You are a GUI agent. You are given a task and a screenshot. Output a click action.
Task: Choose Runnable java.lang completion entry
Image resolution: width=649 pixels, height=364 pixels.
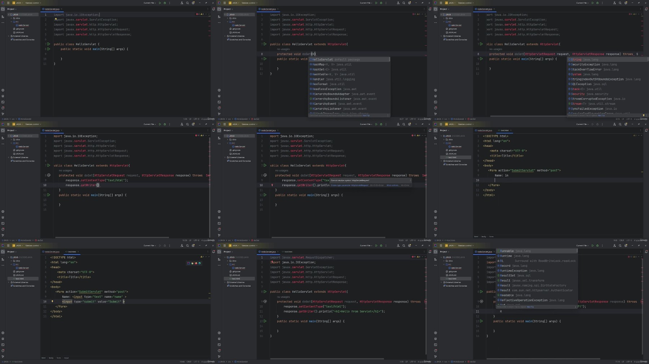click(x=537, y=251)
